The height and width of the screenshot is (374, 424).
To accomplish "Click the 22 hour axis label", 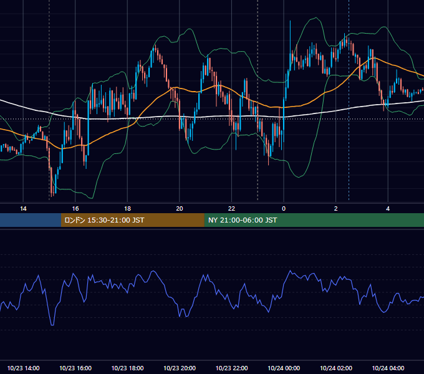I will pyautogui.click(x=231, y=209).
